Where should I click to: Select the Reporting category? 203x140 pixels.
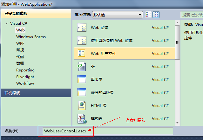tap(25, 70)
